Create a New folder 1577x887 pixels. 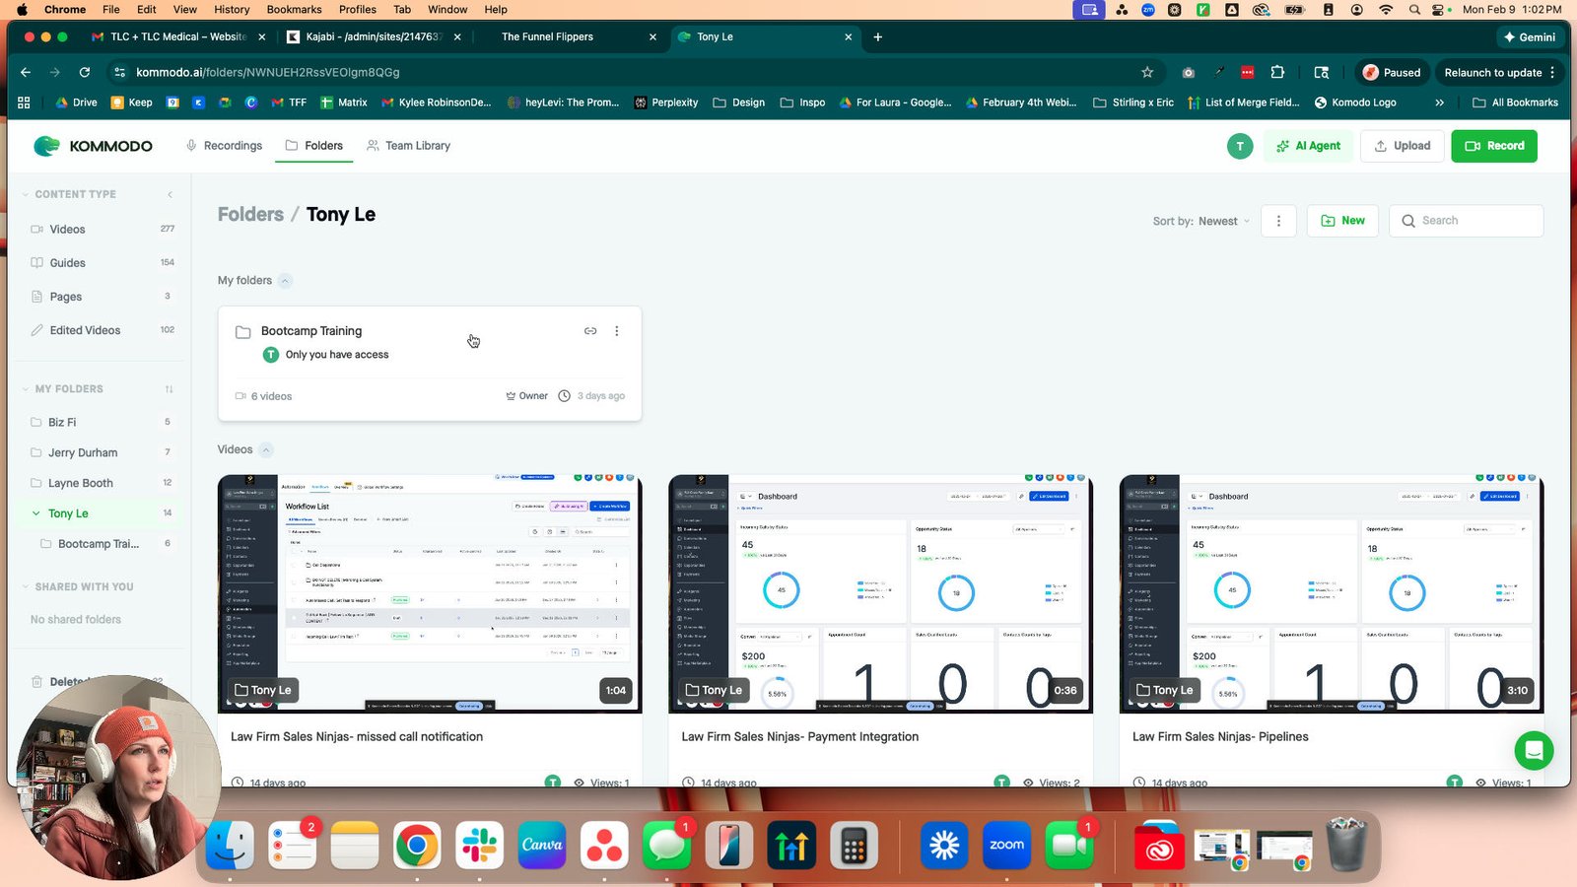click(1342, 221)
